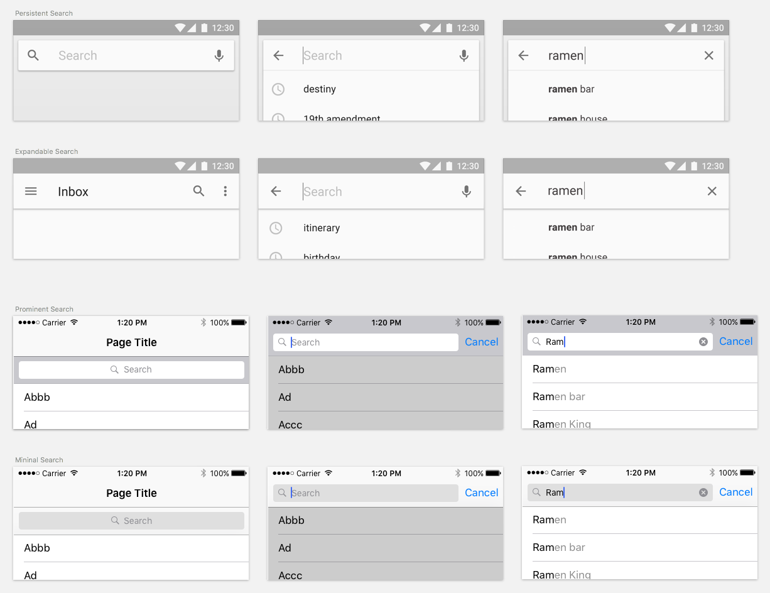
Task: Tap Ram text in Mininal Search field
Action: pos(555,492)
